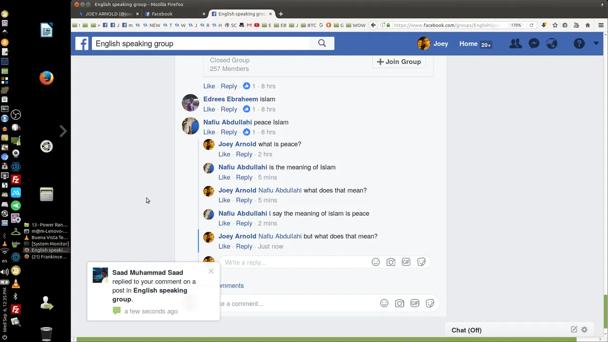Open the Quick Help question mark
Image resolution: width=608 pixels, height=342 pixels.
tap(579, 44)
